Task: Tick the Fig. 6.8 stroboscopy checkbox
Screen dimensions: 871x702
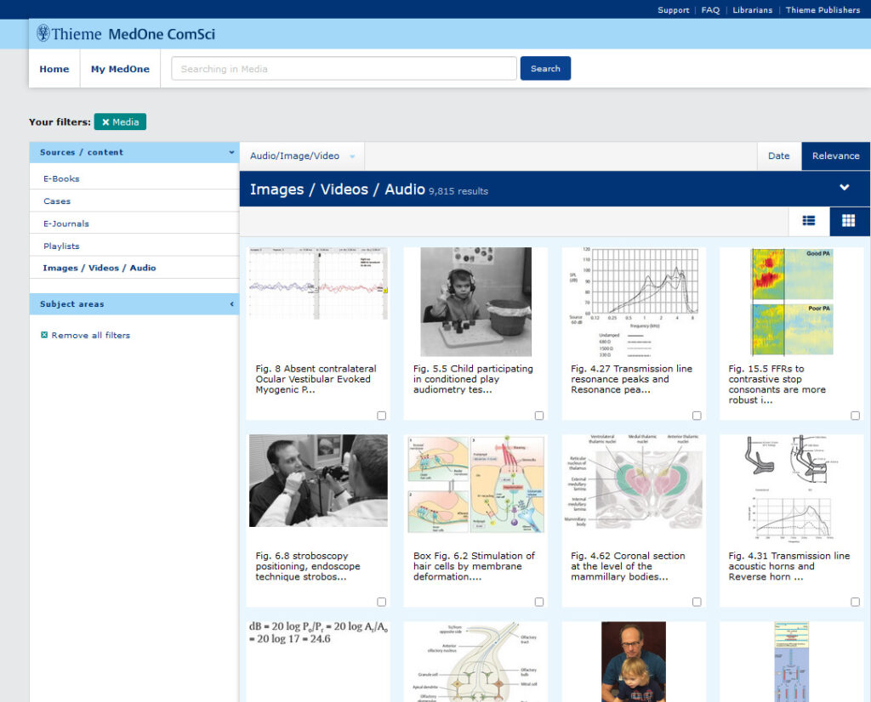Action: click(382, 602)
